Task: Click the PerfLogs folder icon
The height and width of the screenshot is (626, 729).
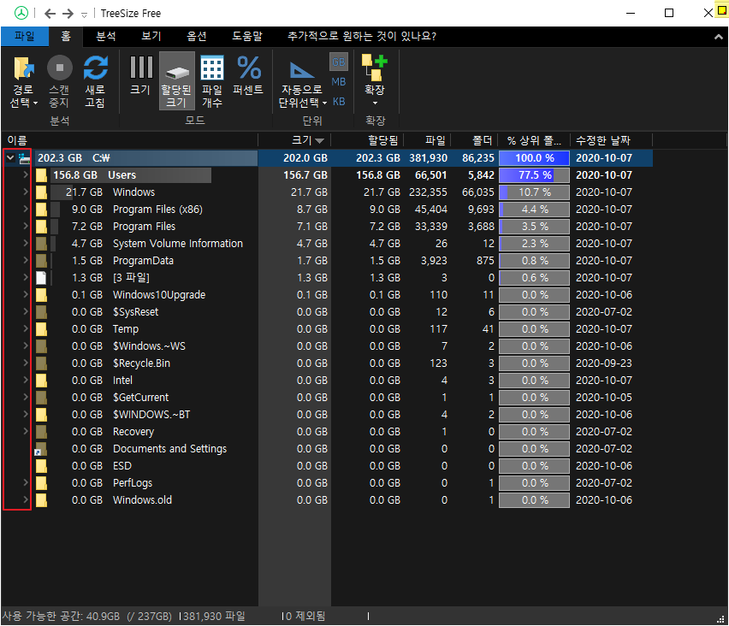Action: (42, 483)
